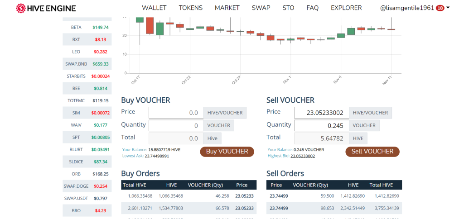Viewport: 464px width, 219px height.
Task: Open the notification badge showing 18
Action: click(440, 8)
